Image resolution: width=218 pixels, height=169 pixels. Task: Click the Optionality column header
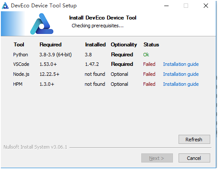tap(124, 45)
